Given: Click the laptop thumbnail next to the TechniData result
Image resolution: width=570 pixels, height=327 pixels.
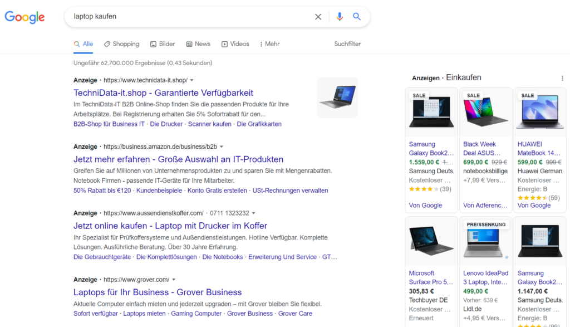Looking at the screenshot, I should pos(337,97).
